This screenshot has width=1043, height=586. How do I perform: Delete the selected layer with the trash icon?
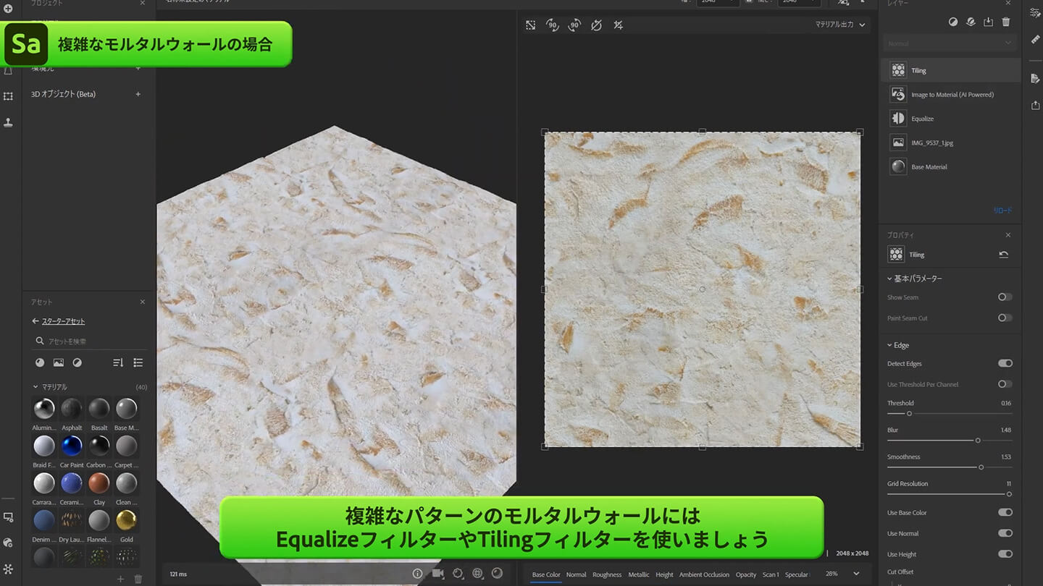(x=1006, y=22)
